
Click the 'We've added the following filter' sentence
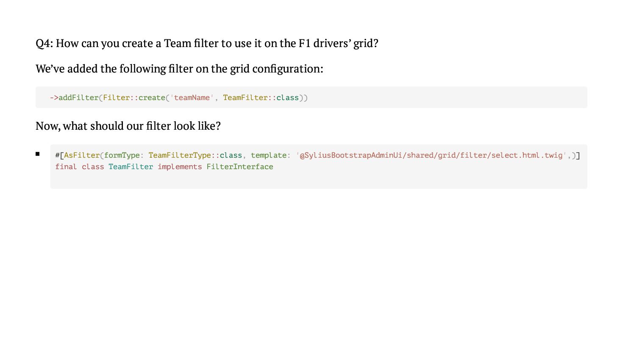coord(179,69)
